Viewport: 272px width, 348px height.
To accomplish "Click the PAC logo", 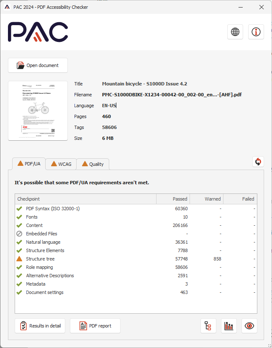I will pyautogui.click(x=38, y=32).
